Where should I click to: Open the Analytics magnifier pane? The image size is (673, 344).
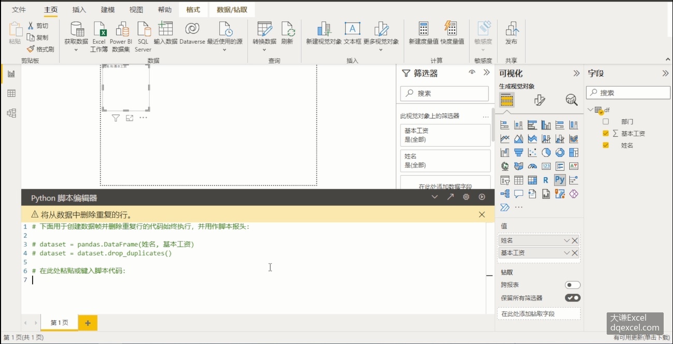tap(571, 100)
